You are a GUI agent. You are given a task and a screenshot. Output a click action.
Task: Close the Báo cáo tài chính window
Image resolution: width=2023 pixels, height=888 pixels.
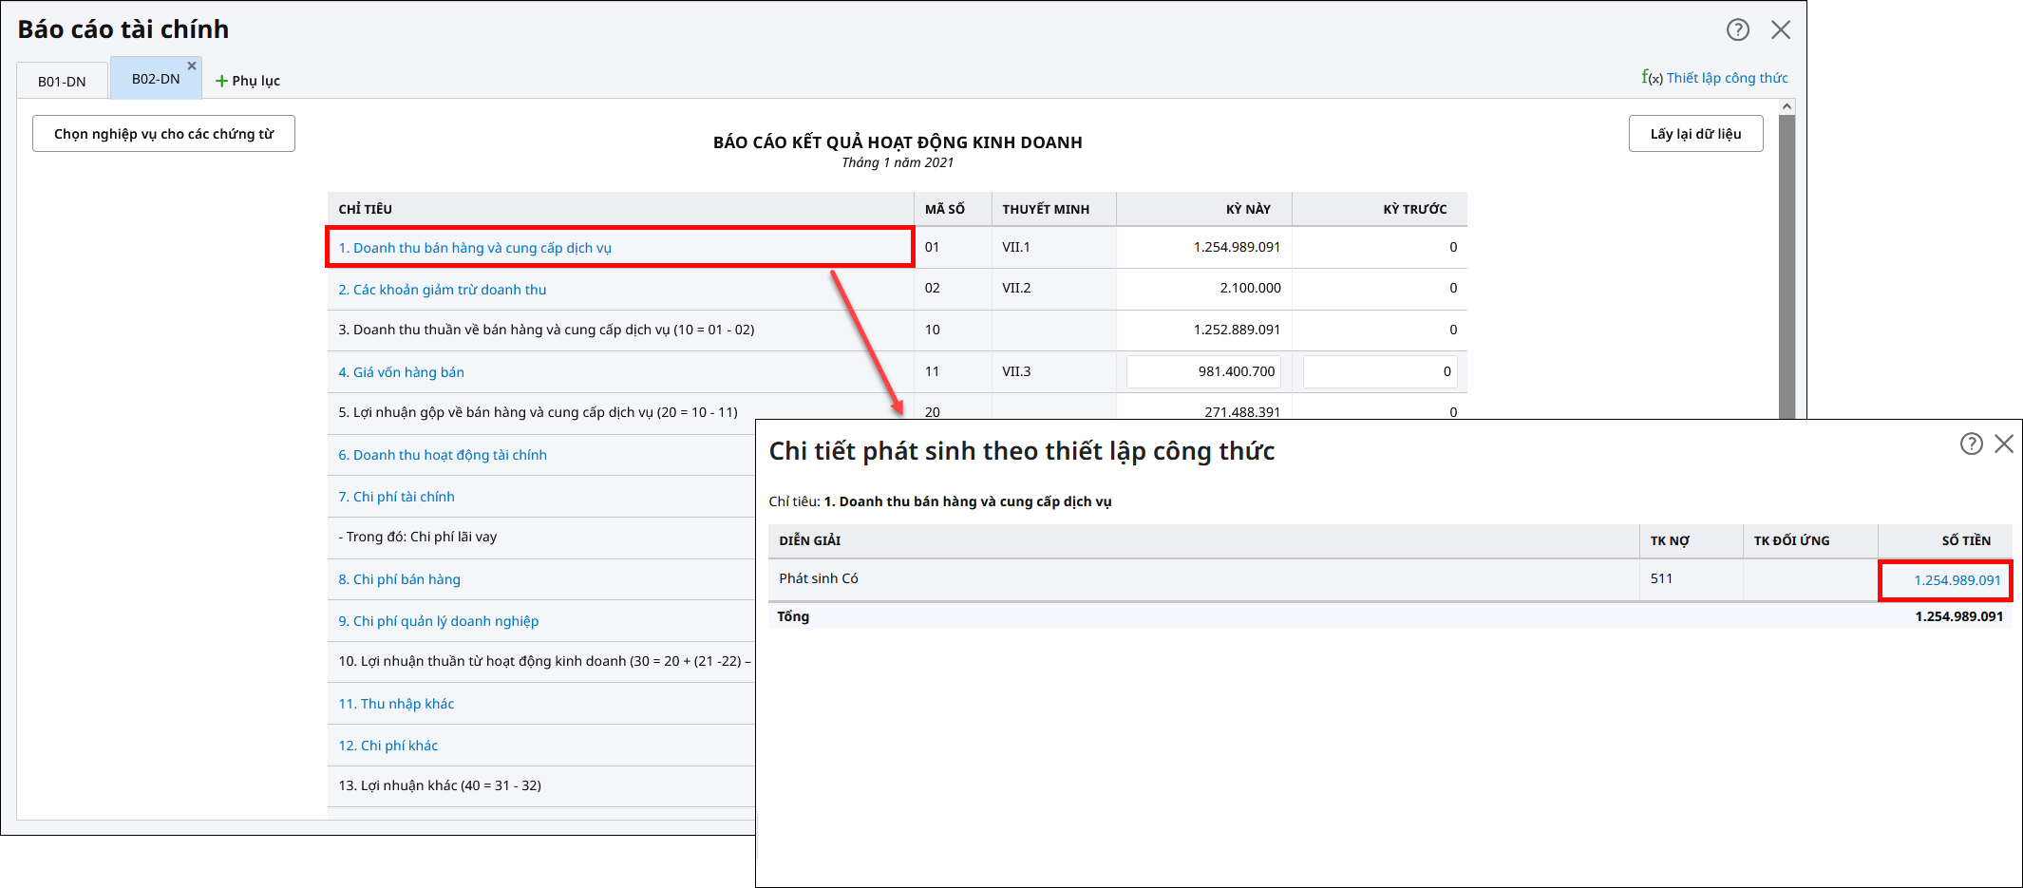pyautogui.click(x=1781, y=30)
